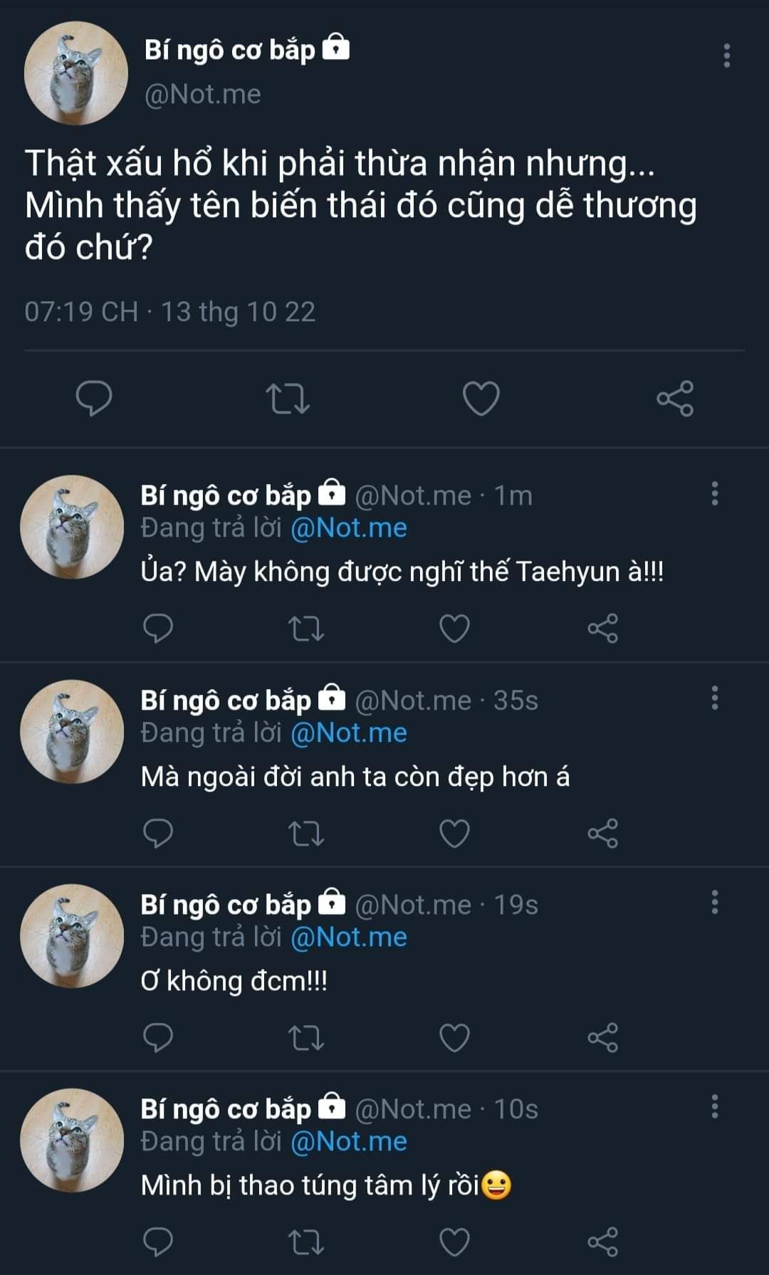
Task: Reply to the "Mình bị thao túng" tweet
Action: pos(158,1242)
